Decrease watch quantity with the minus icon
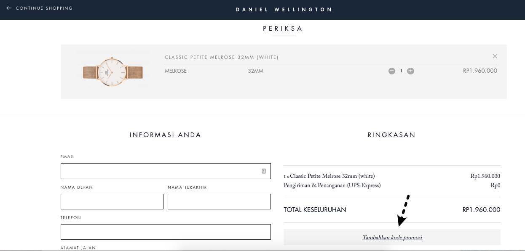The width and height of the screenshot is (525, 251). point(391,71)
